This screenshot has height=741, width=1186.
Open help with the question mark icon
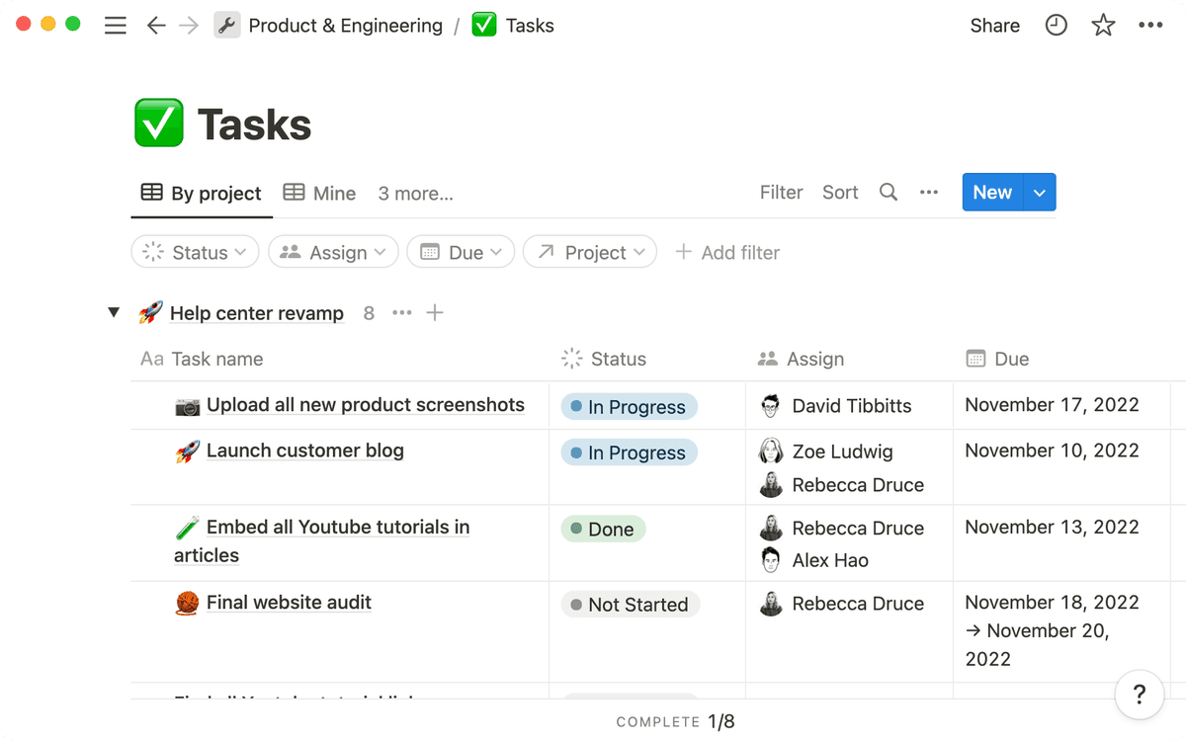coord(1139,695)
